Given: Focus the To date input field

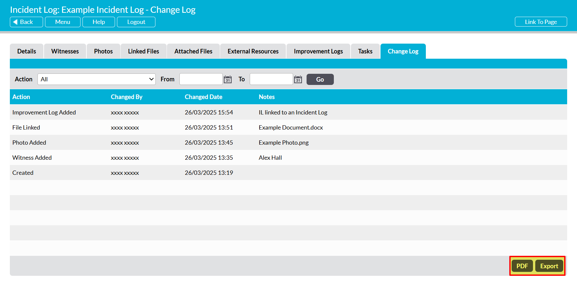Looking at the screenshot, I should pos(271,79).
